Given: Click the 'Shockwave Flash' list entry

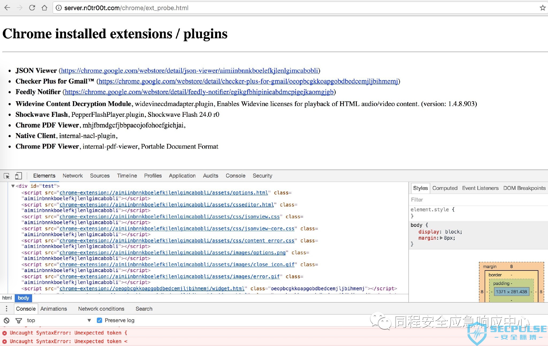Looking at the screenshot, I should [117, 115].
